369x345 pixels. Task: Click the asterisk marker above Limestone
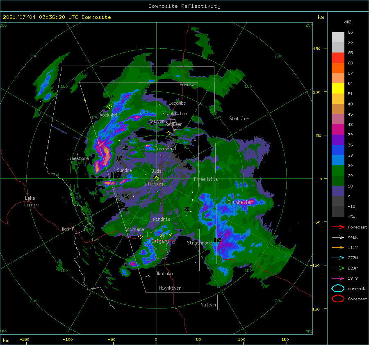pos(77,155)
